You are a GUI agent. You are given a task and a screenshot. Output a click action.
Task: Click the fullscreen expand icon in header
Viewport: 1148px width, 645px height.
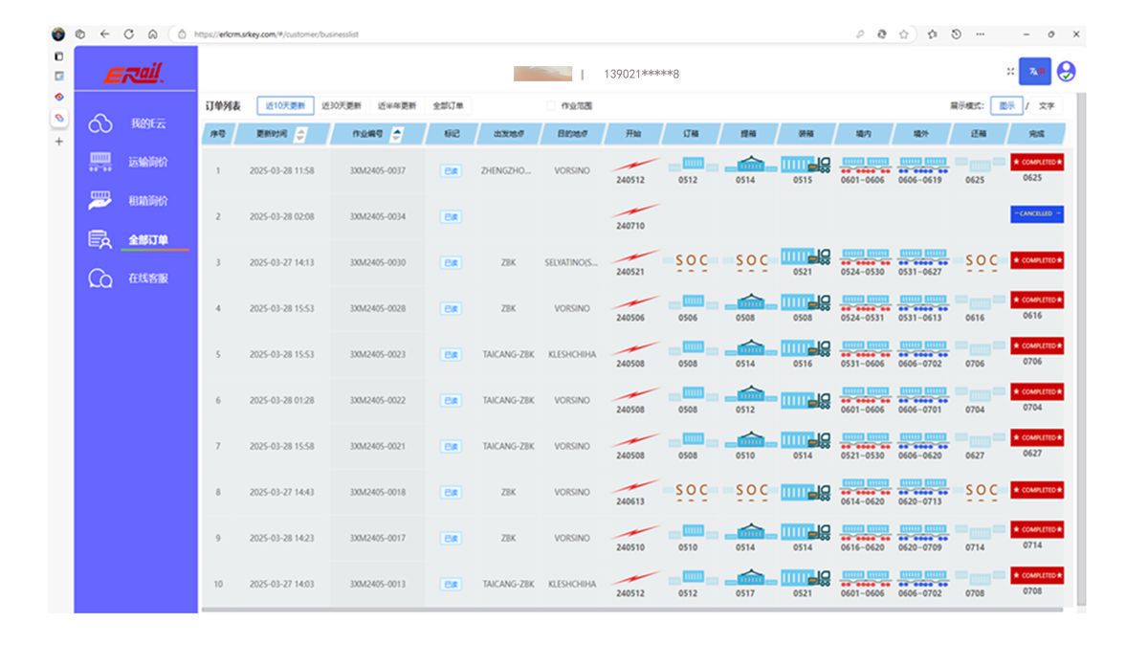click(x=1010, y=72)
